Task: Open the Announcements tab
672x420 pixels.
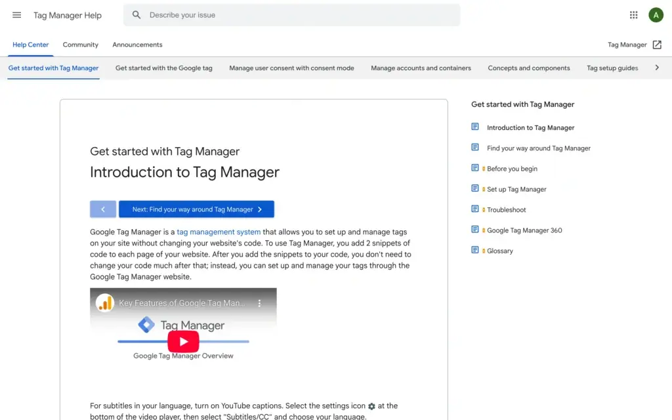Action: coord(137,45)
